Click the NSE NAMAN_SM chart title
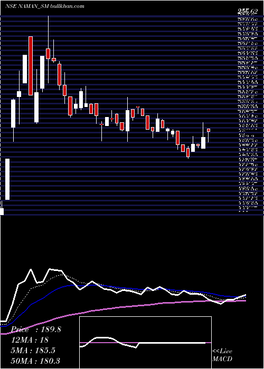The height and width of the screenshot is (369, 264). coord(26,6)
